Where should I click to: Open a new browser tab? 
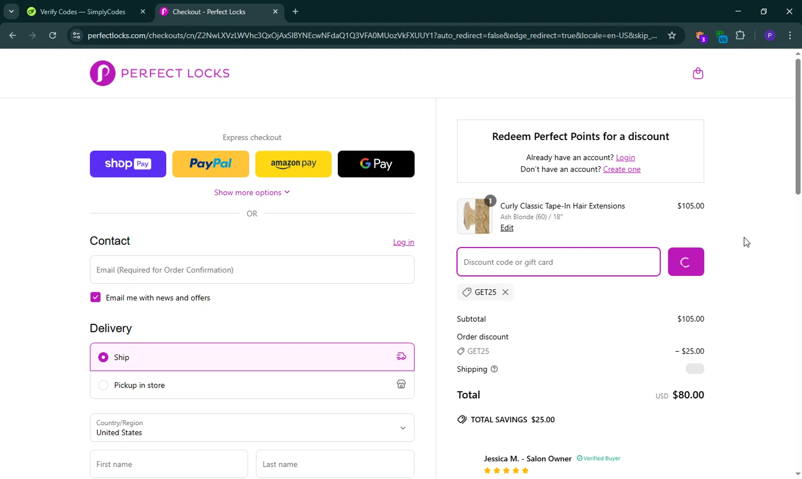[295, 11]
